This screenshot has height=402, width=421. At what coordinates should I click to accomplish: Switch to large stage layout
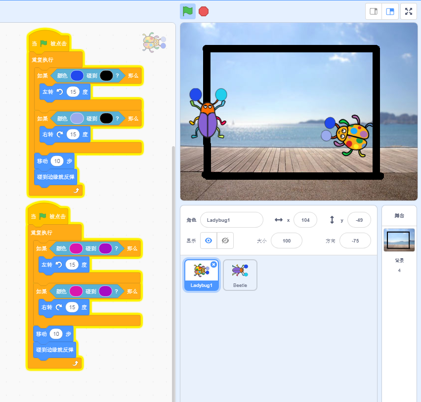[x=390, y=11]
